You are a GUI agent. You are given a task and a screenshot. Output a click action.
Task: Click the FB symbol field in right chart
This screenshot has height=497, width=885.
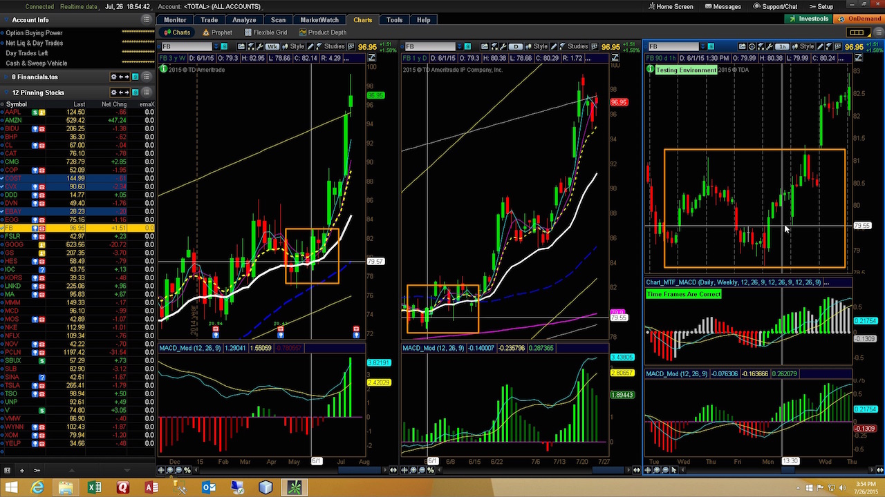coord(674,47)
